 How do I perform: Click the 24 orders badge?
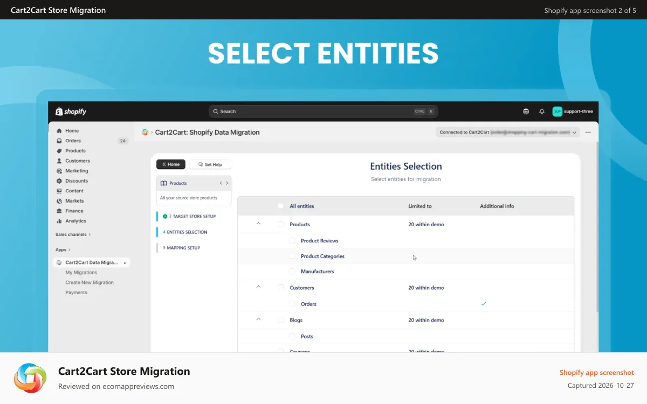coord(123,141)
